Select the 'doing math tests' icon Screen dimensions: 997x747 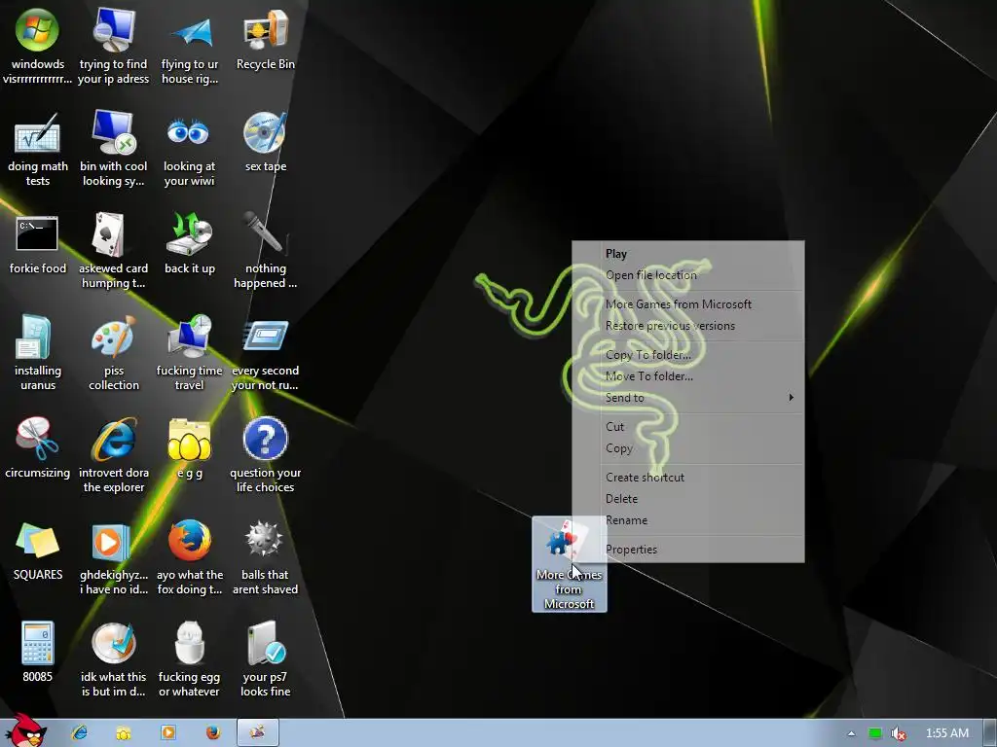(x=38, y=149)
